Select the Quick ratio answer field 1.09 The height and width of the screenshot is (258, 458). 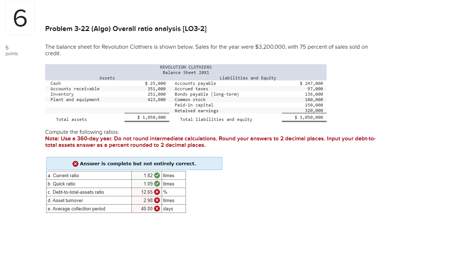point(147,184)
